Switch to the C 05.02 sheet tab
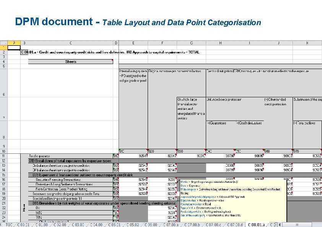 pos(133,225)
